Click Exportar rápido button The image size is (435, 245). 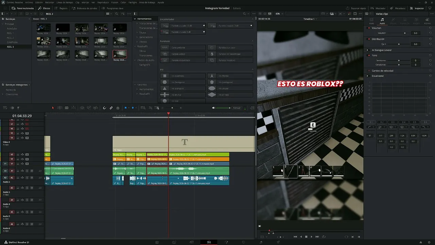[x=356, y=8]
